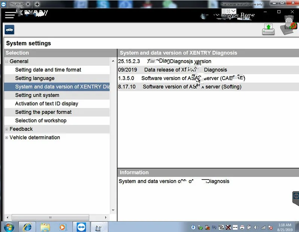The width and height of the screenshot is (299, 232).
Task: Click the horizontal scrollbar left arrow
Action: click(7, 217)
